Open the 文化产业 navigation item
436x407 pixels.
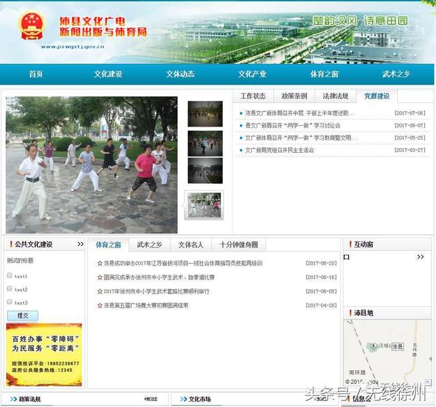click(252, 74)
